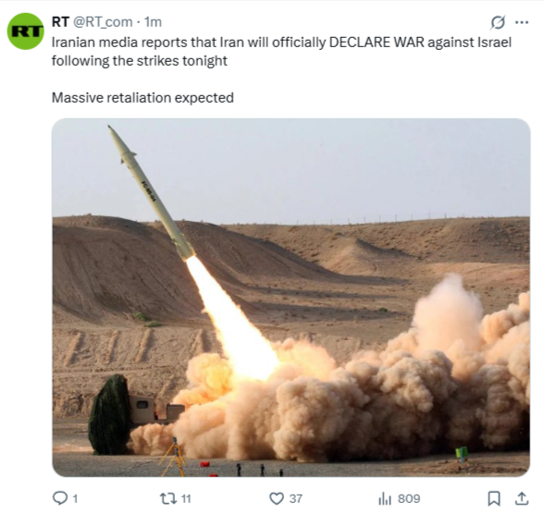Open the missile launch photo

click(x=291, y=298)
